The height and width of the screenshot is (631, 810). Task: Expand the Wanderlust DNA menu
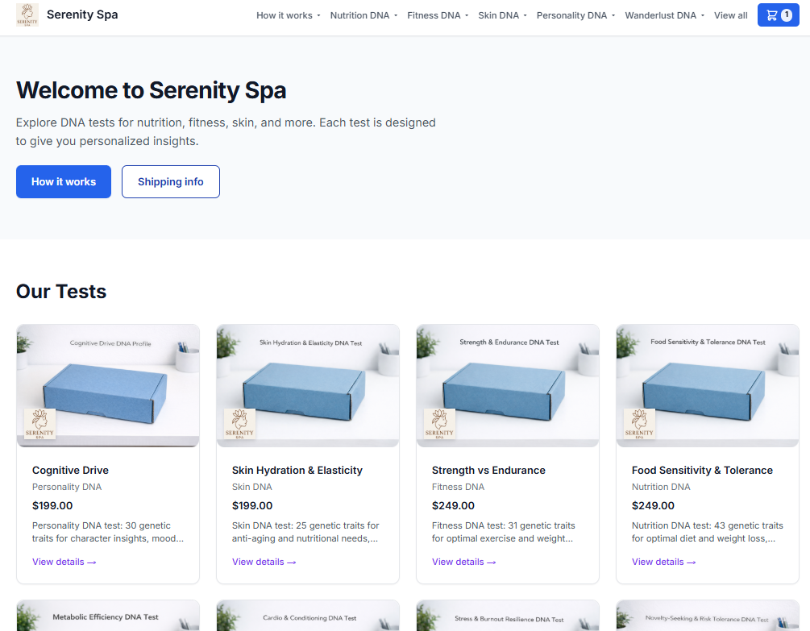pos(661,15)
